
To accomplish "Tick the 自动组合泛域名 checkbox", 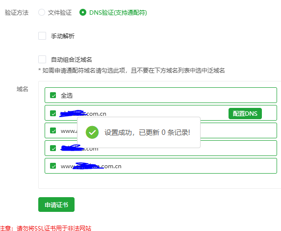I will (42, 59).
